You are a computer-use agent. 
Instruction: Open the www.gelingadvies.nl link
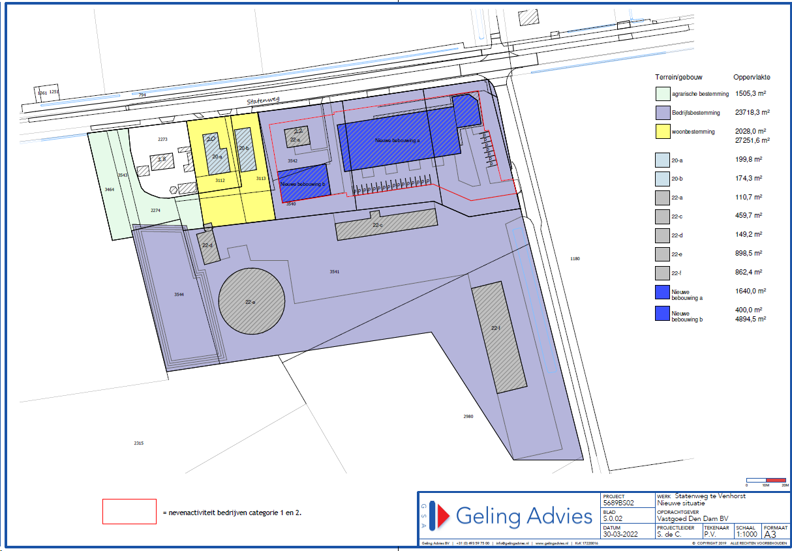coord(550,543)
